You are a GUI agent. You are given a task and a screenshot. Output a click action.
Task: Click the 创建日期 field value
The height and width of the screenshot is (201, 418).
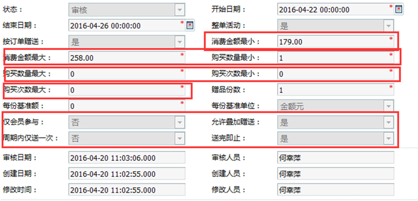(127, 174)
